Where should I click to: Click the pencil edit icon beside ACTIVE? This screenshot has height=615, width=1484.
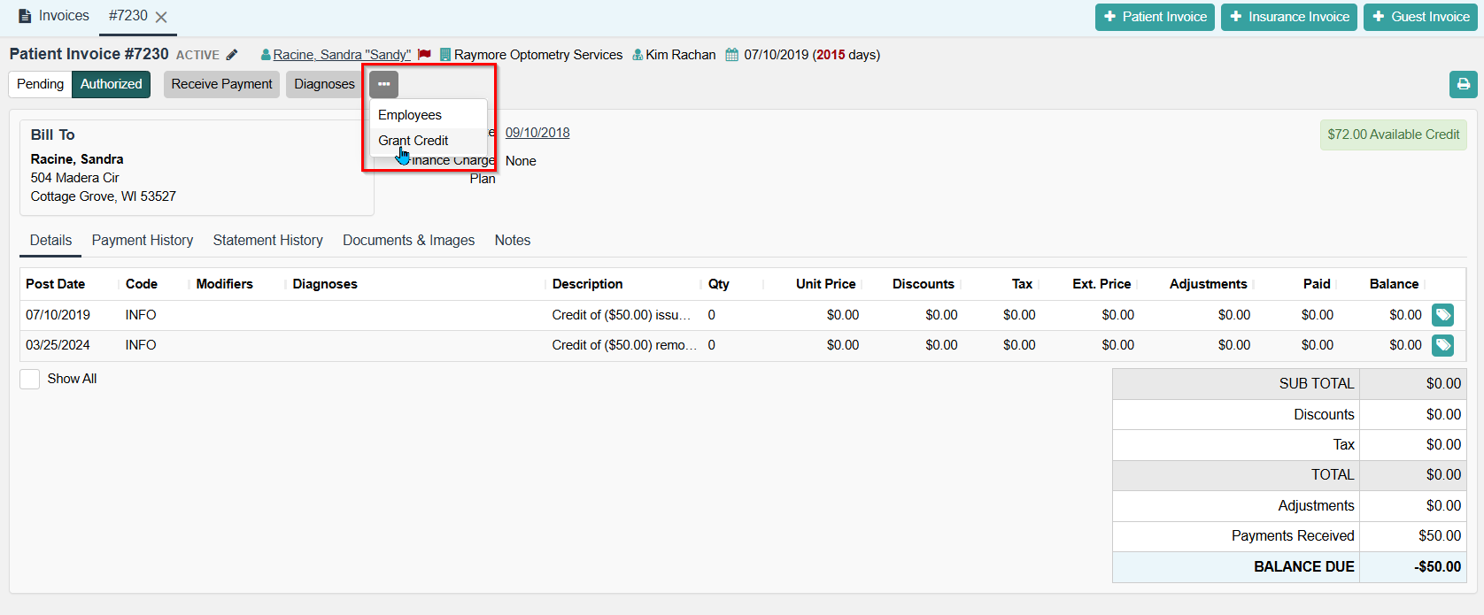(x=232, y=55)
